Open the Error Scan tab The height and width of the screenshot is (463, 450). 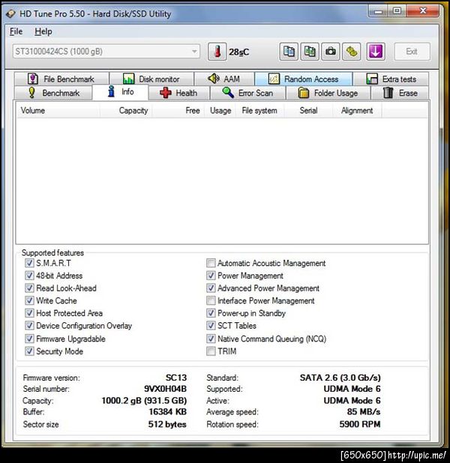point(247,93)
